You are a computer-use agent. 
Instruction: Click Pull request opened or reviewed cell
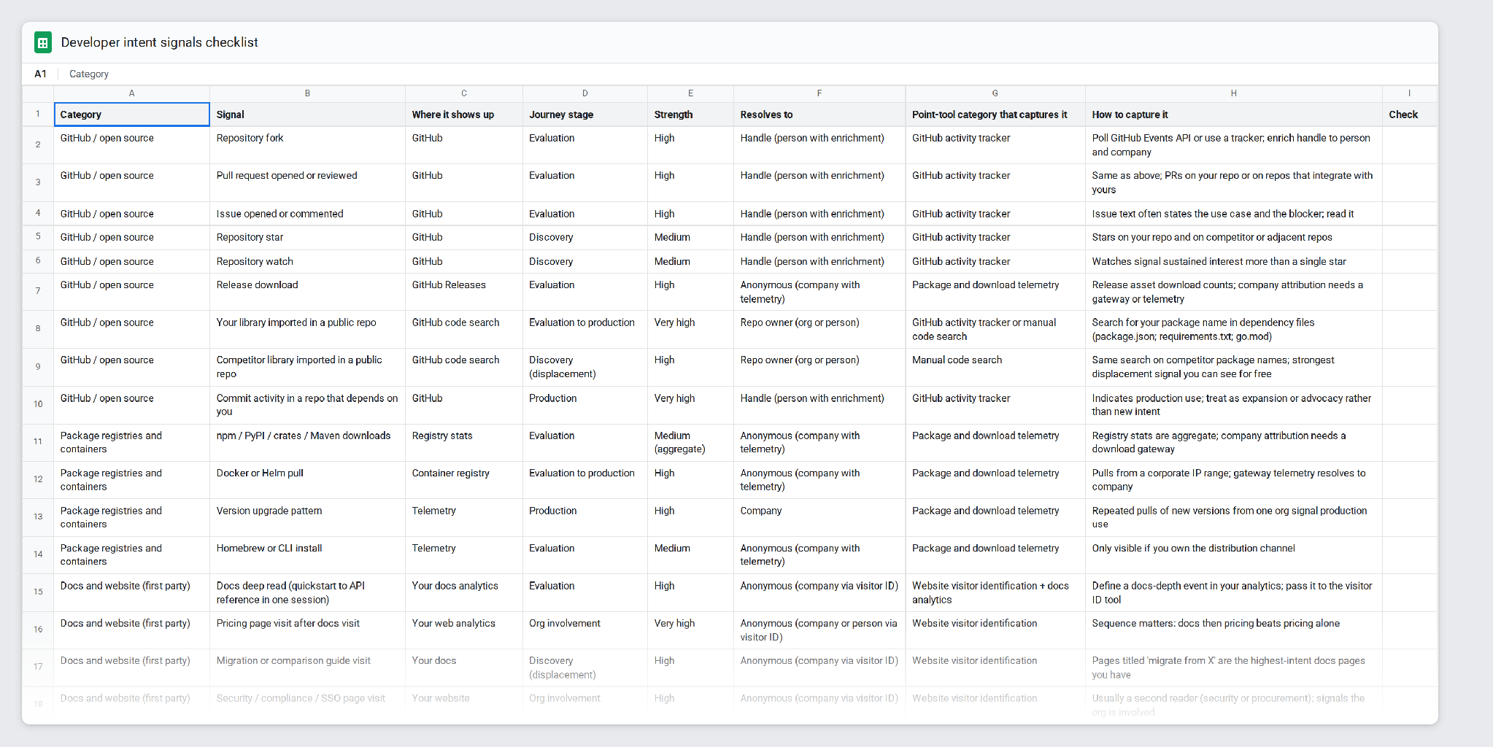click(x=307, y=183)
